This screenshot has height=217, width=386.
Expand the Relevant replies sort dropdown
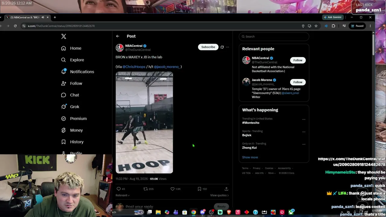pos(123,195)
